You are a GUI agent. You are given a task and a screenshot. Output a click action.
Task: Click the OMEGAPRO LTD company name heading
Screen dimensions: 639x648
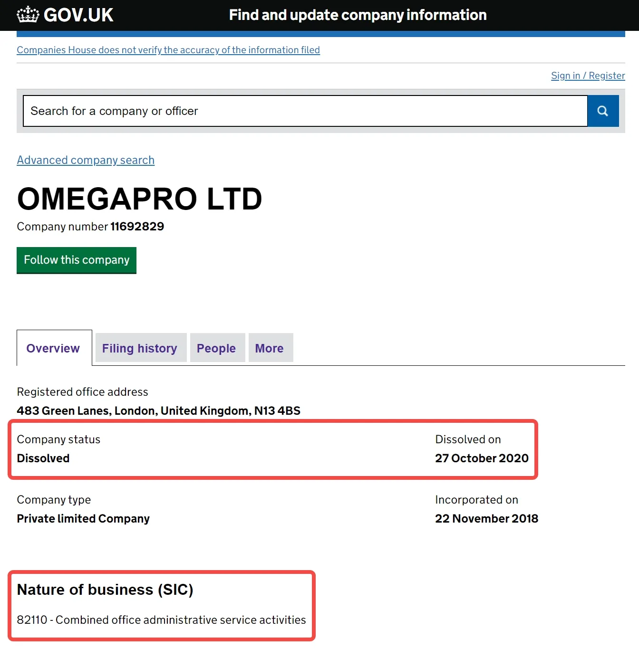coord(139,199)
